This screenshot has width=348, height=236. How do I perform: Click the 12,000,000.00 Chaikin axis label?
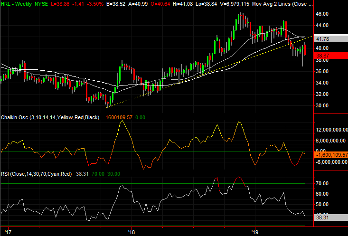[331, 130]
